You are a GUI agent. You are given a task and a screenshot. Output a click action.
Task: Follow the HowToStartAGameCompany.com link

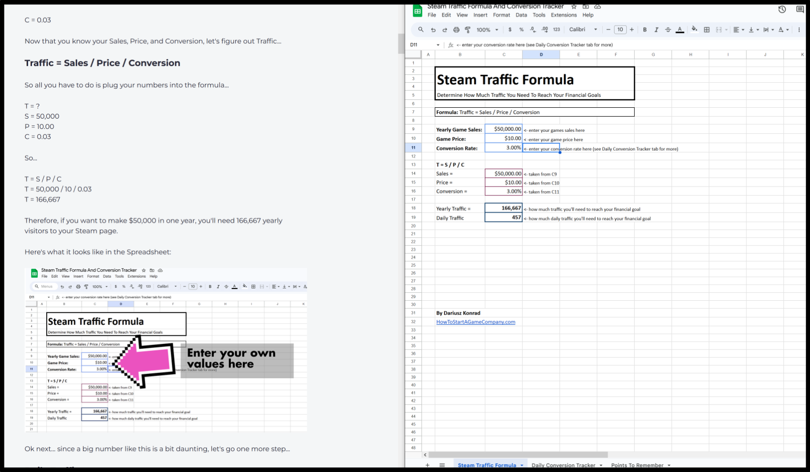(476, 322)
